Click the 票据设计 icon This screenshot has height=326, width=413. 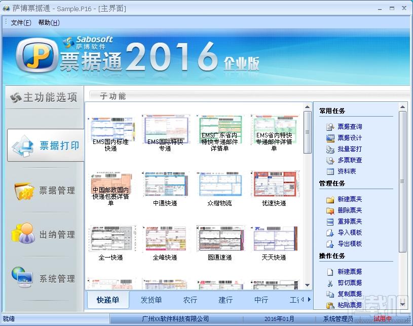pos(330,138)
